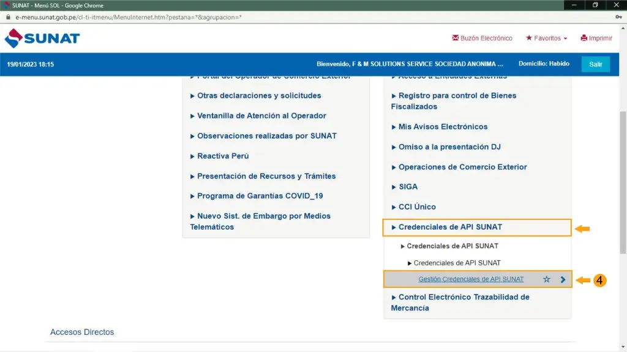Click the SUNAT logo
Image resolution: width=627 pixels, height=352 pixels.
pyautogui.click(x=42, y=38)
